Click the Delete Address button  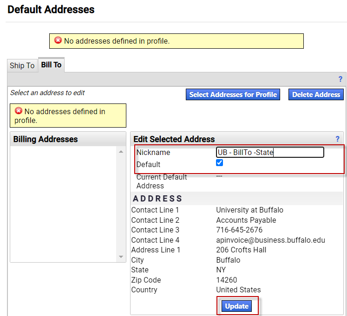(x=316, y=95)
